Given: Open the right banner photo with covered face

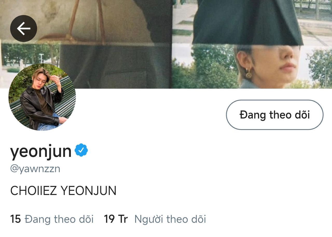Looking at the screenshot, I should [252, 44].
